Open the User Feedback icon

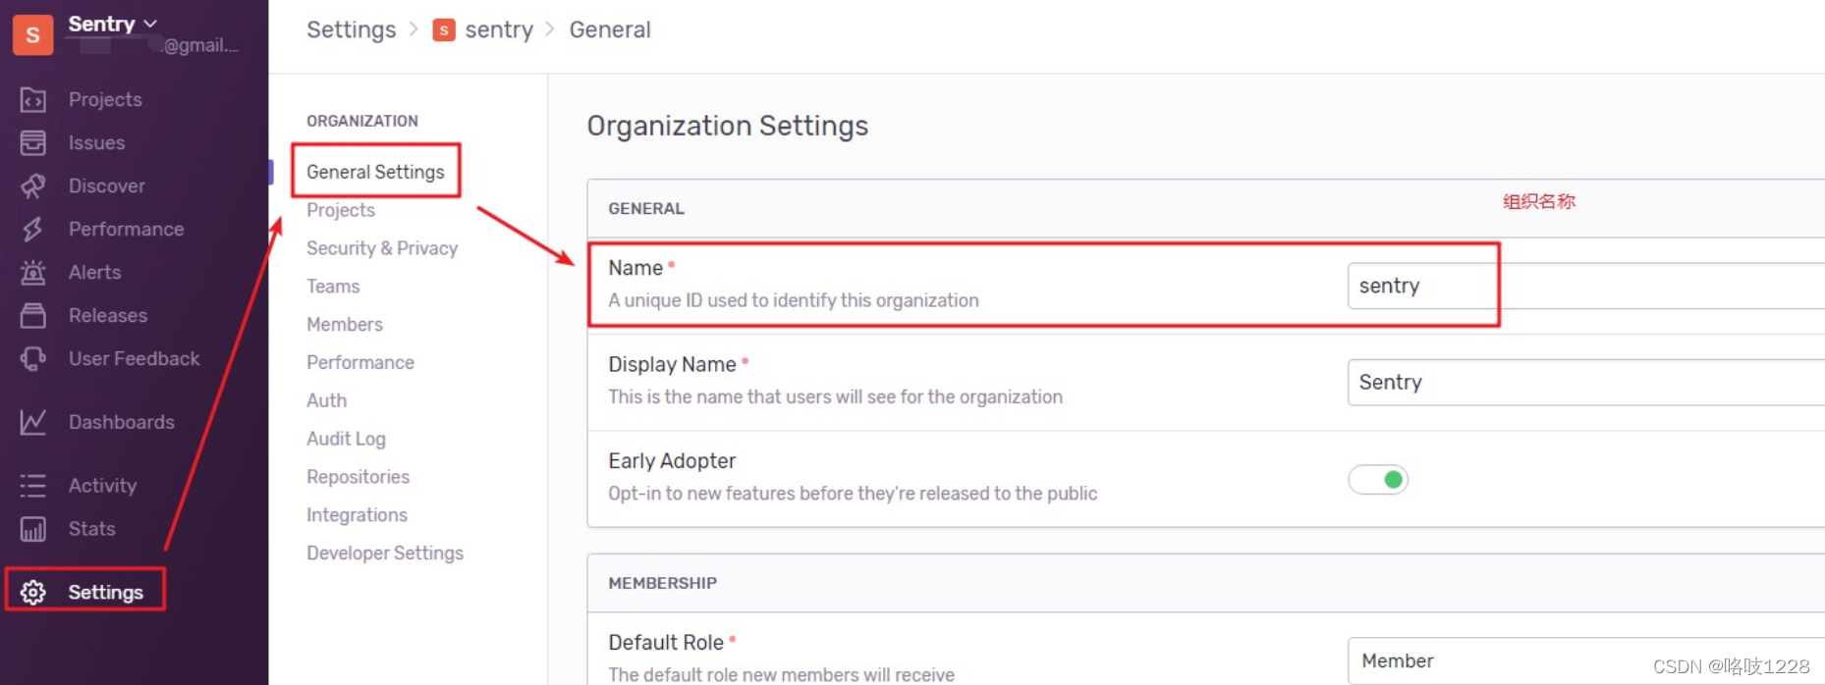click(x=33, y=358)
